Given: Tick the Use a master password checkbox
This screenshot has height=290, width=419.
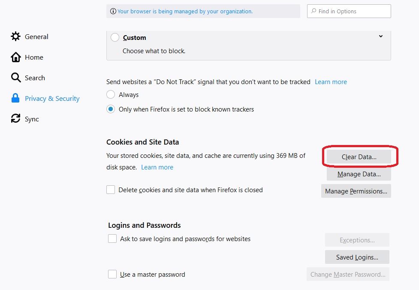Looking at the screenshot, I should [x=112, y=274].
